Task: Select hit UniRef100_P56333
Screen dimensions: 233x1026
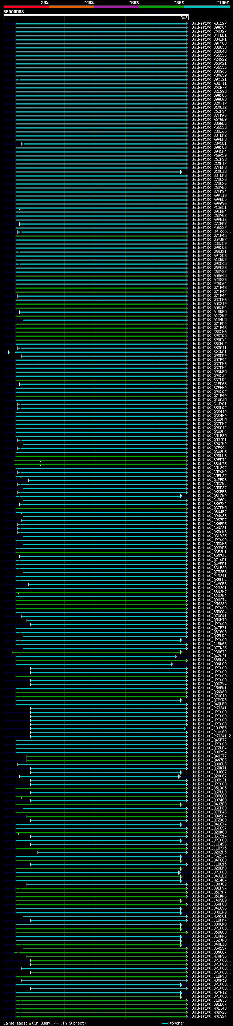Action: point(209,127)
